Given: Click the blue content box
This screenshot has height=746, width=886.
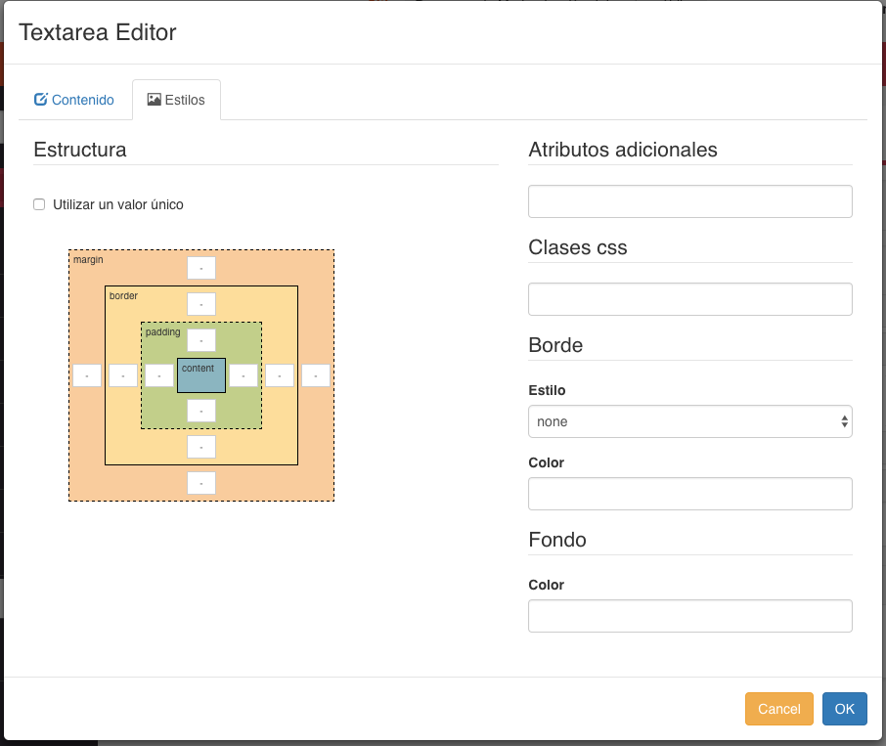Looking at the screenshot, I should pyautogui.click(x=201, y=375).
